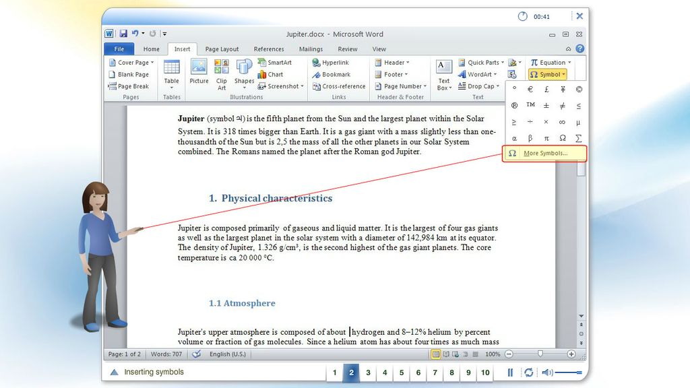The width and height of the screenshot is (690, 388).
Task: Click the Symbol button in ribbon
Action: tap(547, 74)
